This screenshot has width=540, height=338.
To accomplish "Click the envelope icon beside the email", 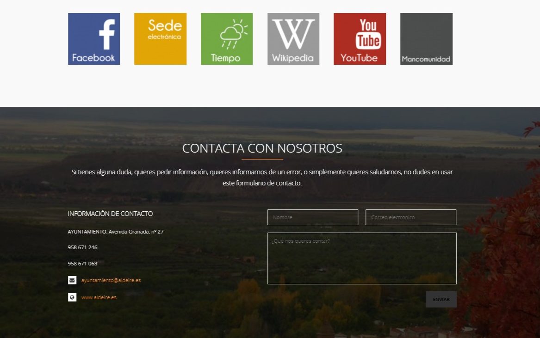I will [72, 280].
